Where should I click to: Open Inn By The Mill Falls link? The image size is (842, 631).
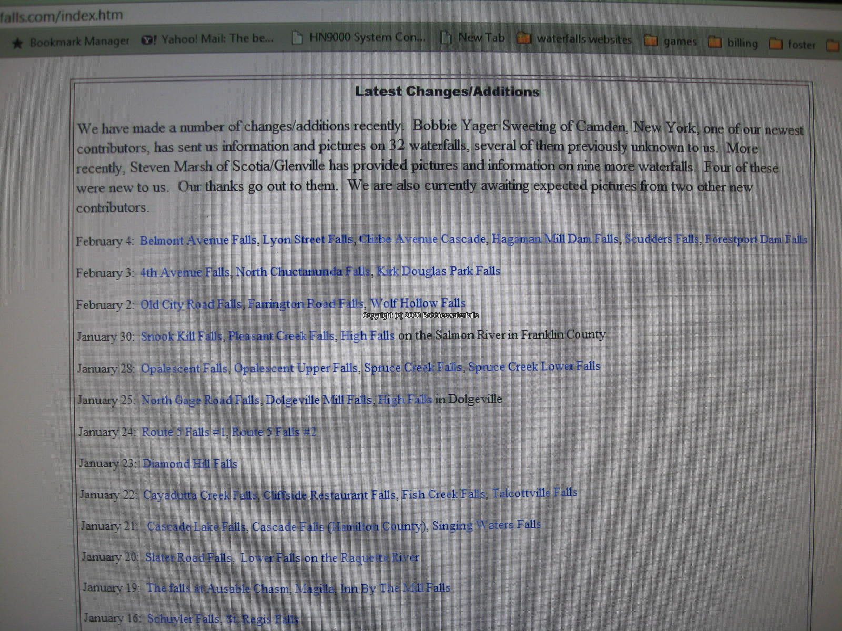coord(395,588)
